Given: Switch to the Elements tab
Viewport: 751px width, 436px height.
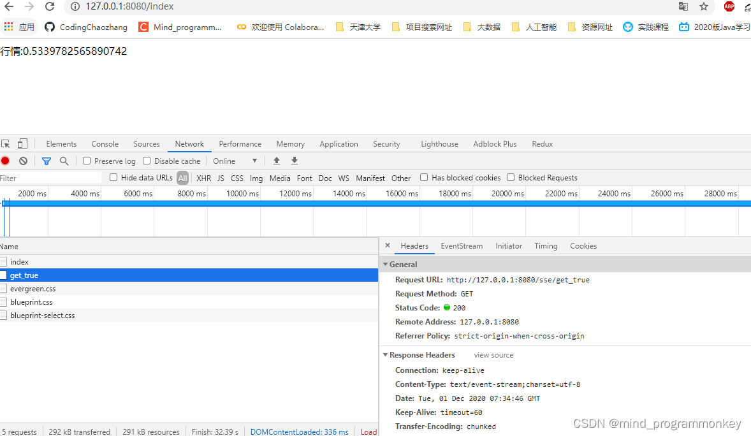Looking at the screenshot, I should [61, 143].
